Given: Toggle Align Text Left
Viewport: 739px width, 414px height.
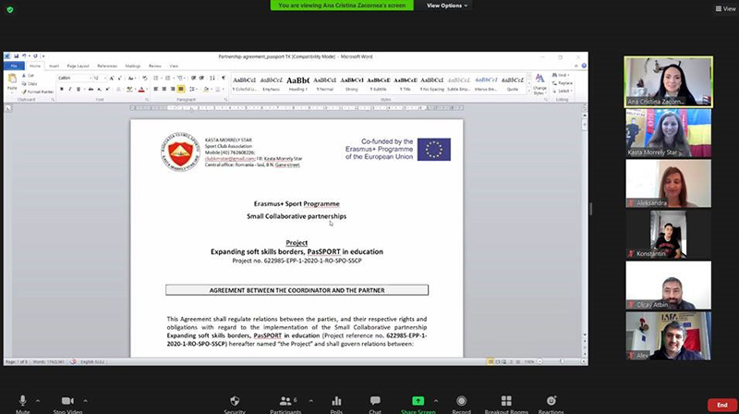Looking at the screenshot, I should 155,89.
